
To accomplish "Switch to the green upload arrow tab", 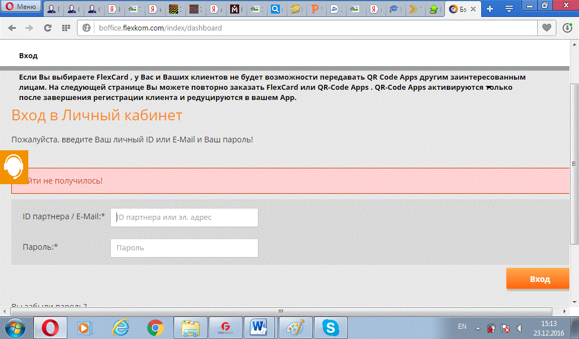I will [x=434, y=9].
